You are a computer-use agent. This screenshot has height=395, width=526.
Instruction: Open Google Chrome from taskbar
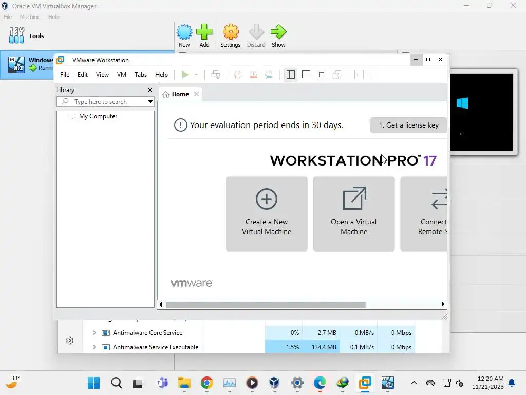click(206, 383)
